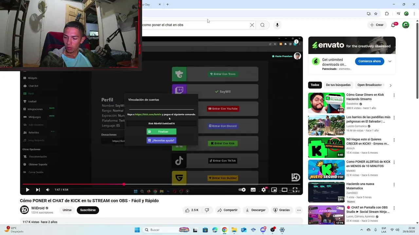419x235 pixels.
Task: Open Como PONER ALERTAS de KICK title
Action: [x=368, y=164]
